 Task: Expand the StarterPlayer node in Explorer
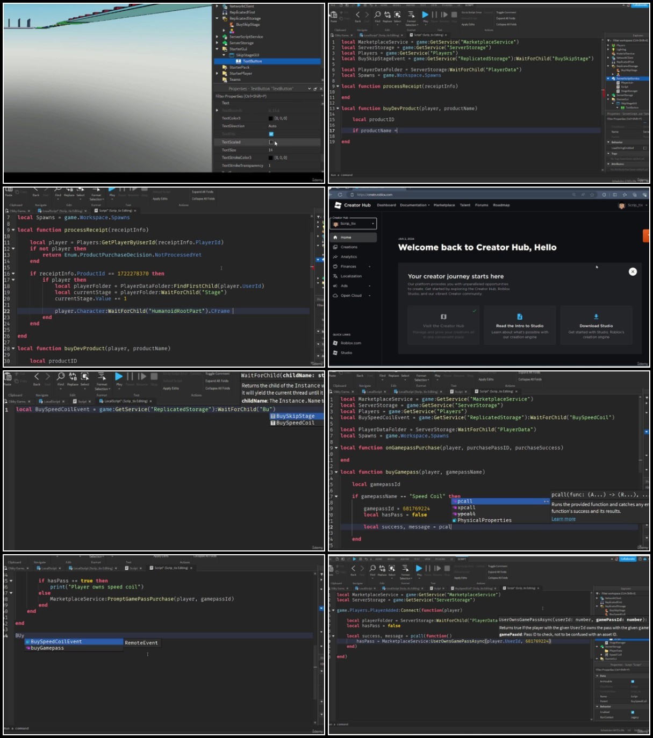pyautogui.click(x=217, y=73)
